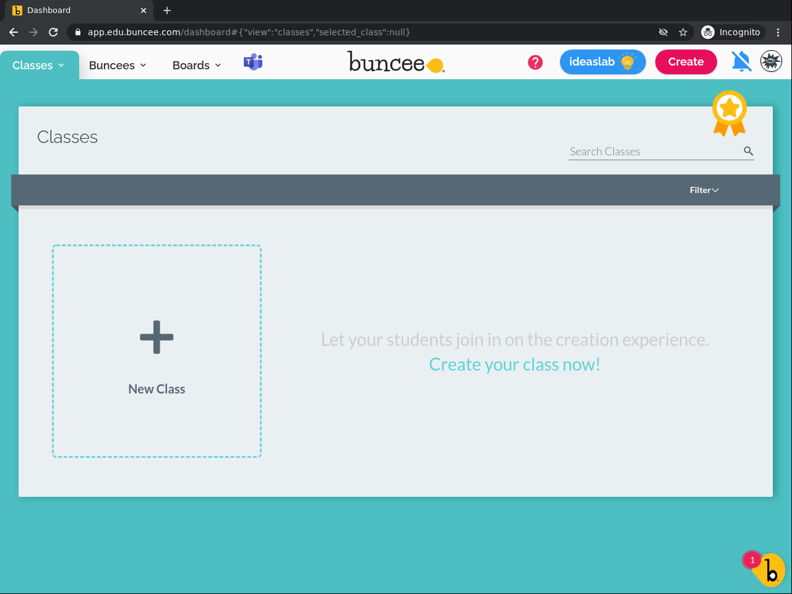Expand the Classes dropdown menu

click(38, 65)
